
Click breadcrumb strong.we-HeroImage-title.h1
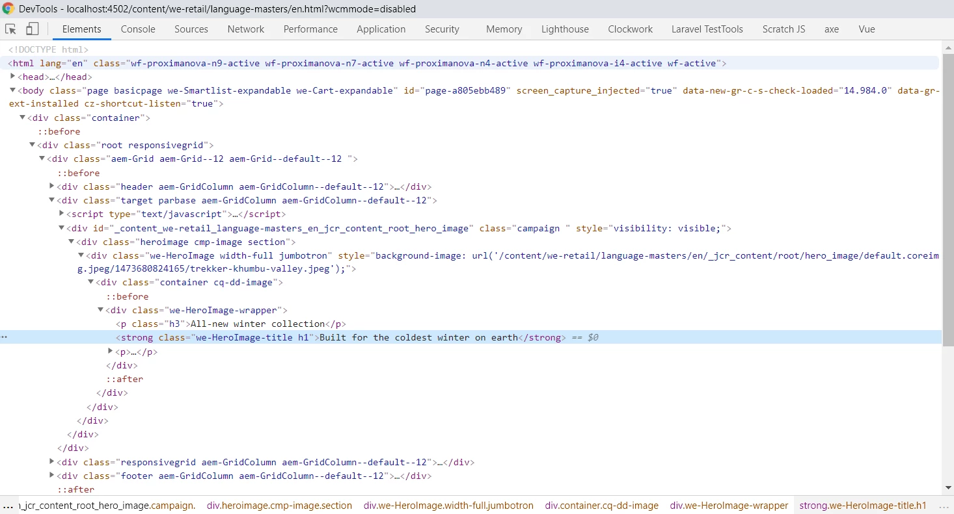pos(863,506)
